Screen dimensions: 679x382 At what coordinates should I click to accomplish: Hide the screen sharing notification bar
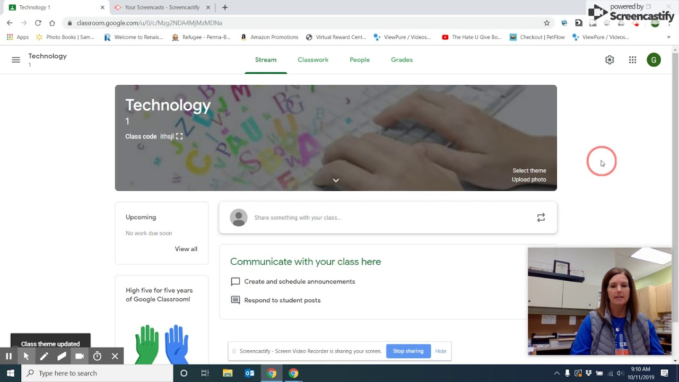(440, 351)
